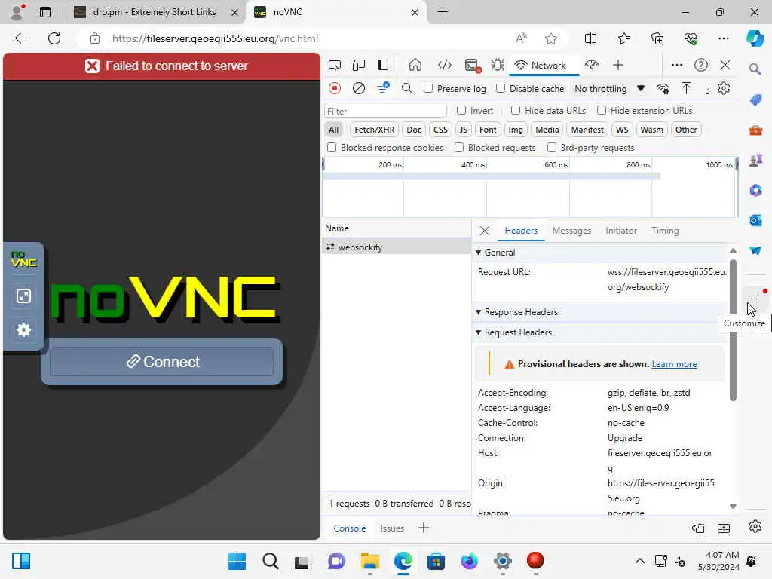Open Copilot icon in Edge toolbar

[x=755, y=38]
